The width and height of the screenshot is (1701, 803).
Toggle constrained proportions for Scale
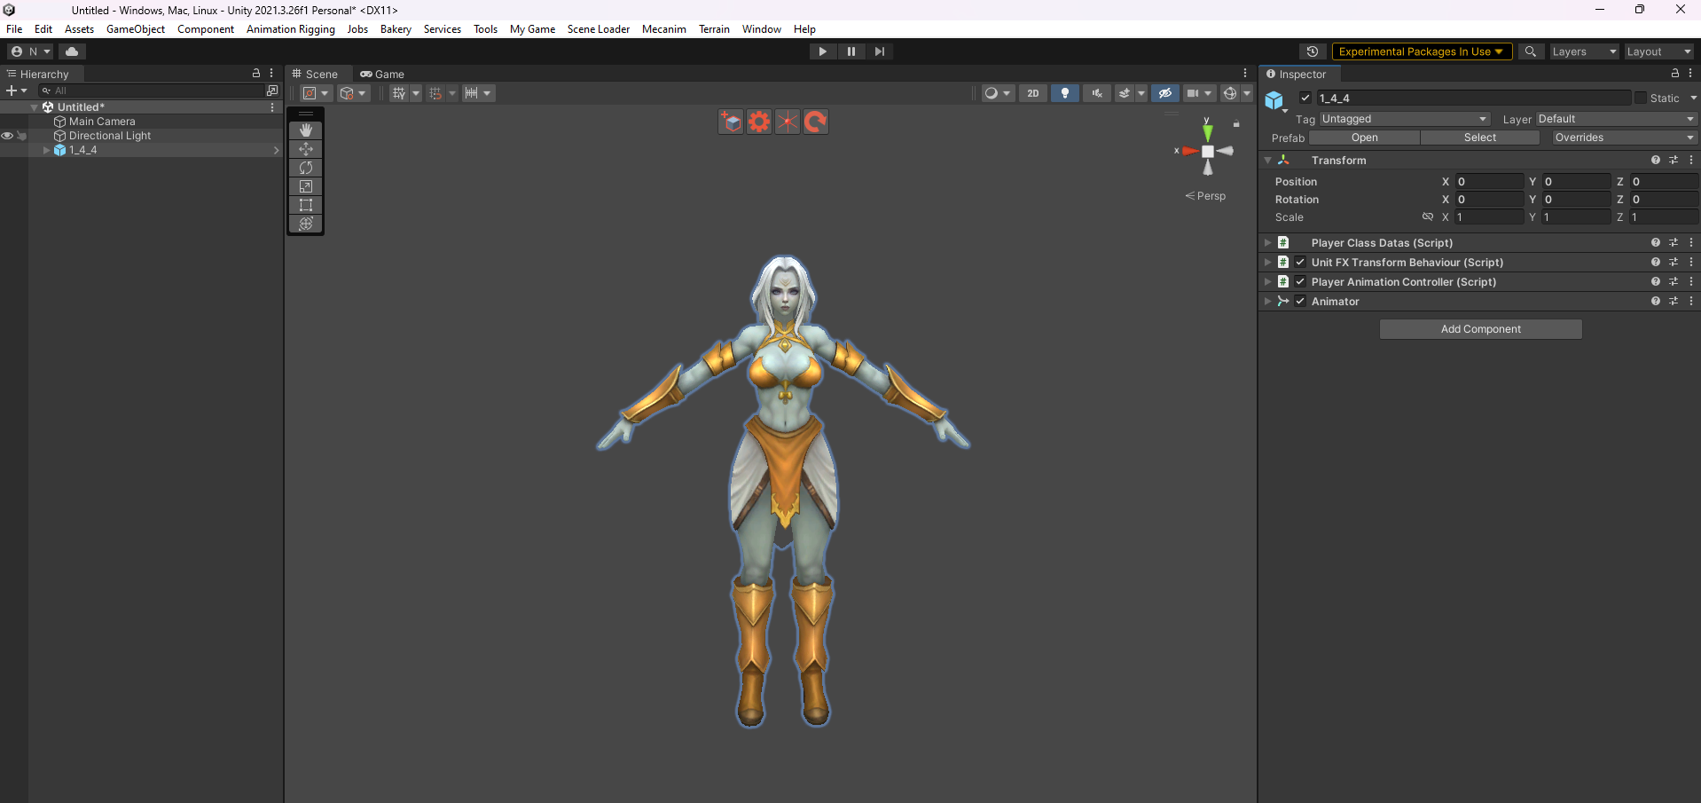pyautogui.click(x=1428, y=217)
